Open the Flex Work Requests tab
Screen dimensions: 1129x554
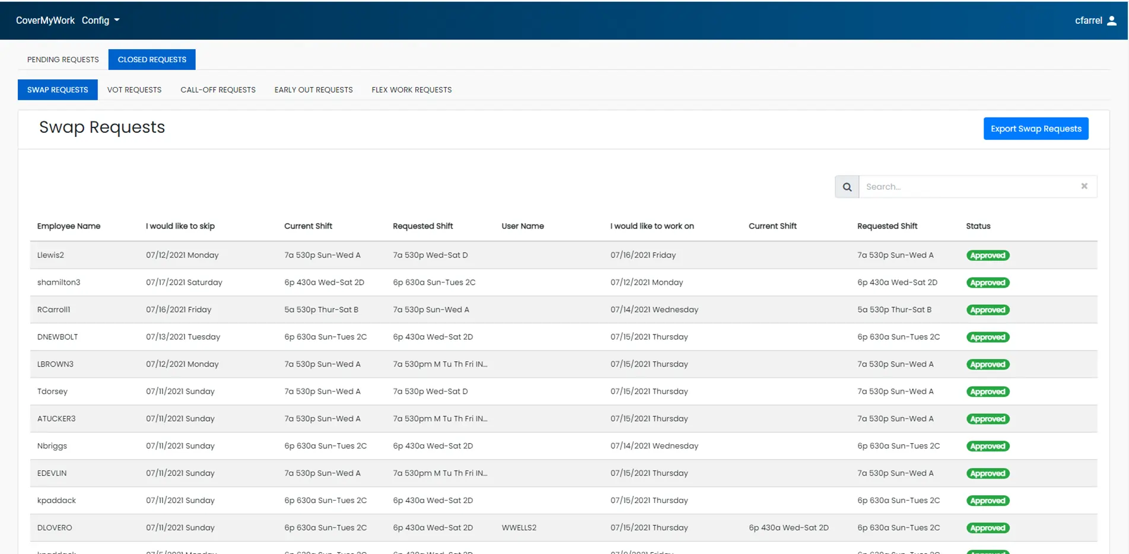412,90
